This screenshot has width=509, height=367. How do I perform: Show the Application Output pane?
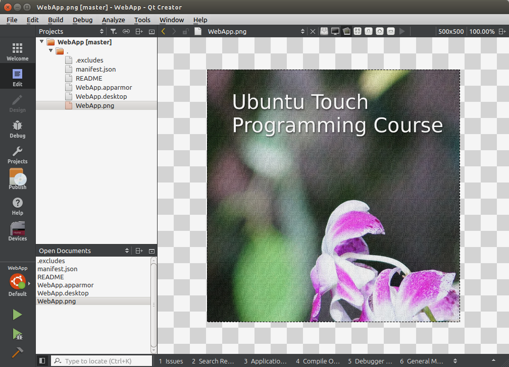pos(265,361)
